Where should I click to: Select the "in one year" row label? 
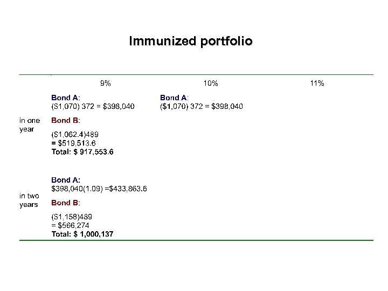(30, 124)
